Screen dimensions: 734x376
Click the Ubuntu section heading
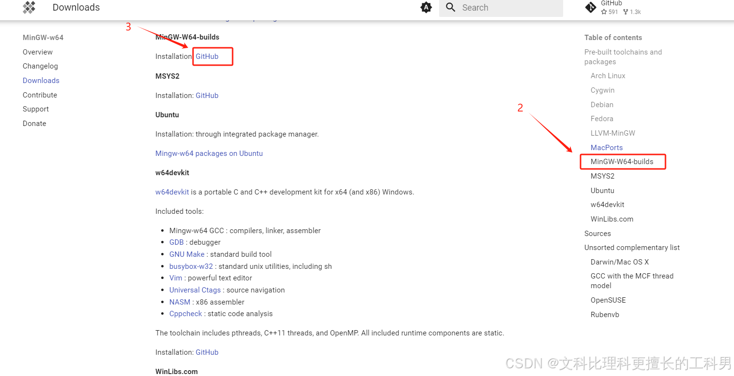(167, 115)
